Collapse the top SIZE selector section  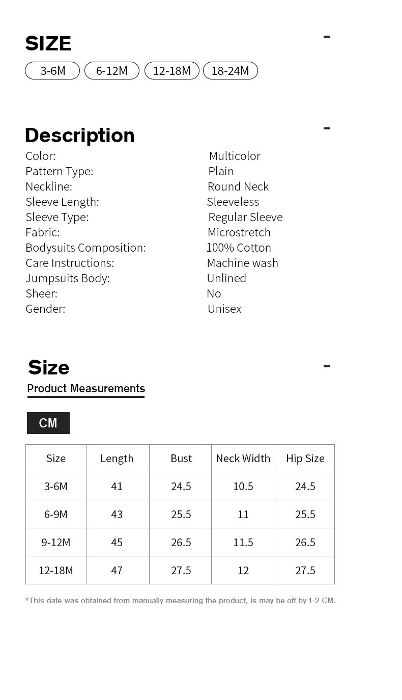coord(327,37)
